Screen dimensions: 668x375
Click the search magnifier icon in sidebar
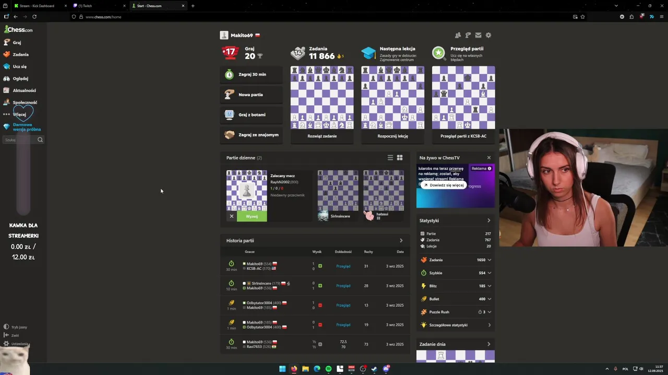click(40, 140)
